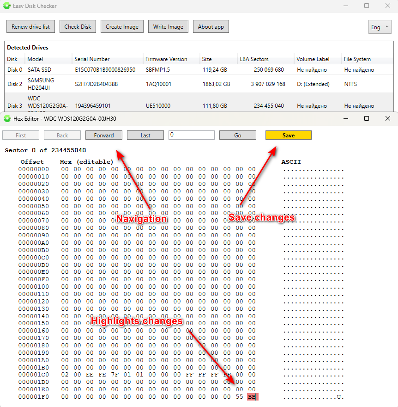Click Renew drive list in the toolbar
This screenshot has width=398, height=407.
[30, 26]
